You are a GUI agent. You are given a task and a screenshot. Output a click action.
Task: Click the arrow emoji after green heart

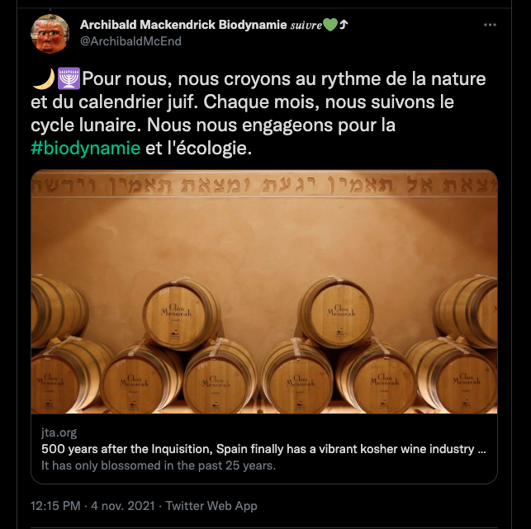344,25
